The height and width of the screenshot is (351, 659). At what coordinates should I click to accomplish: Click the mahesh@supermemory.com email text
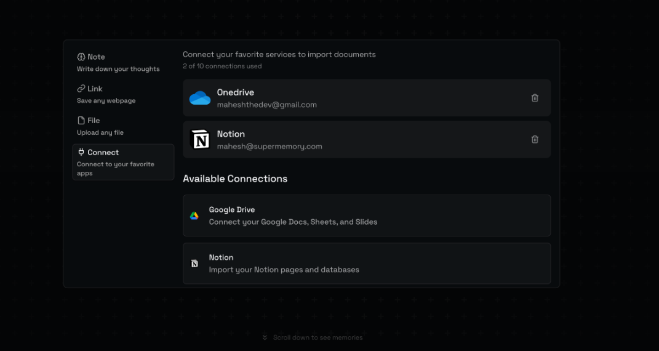[x=270, y=147]
